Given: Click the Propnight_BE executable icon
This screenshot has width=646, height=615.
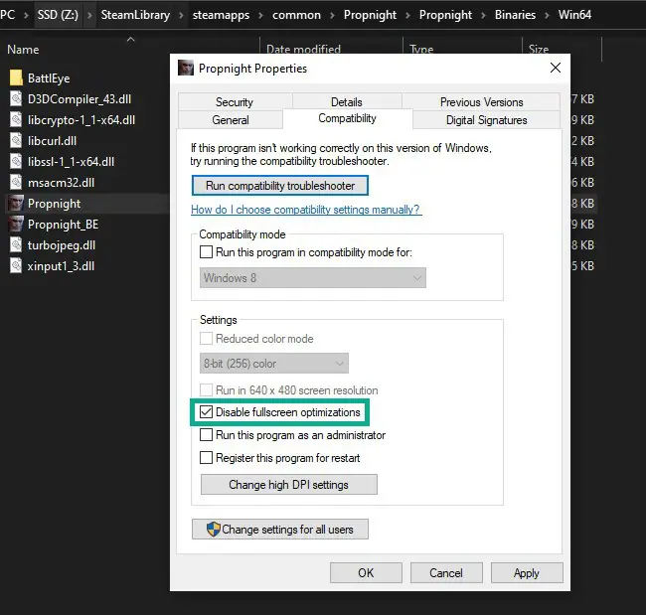Looking at the screenshot, I should click(16, 225).
